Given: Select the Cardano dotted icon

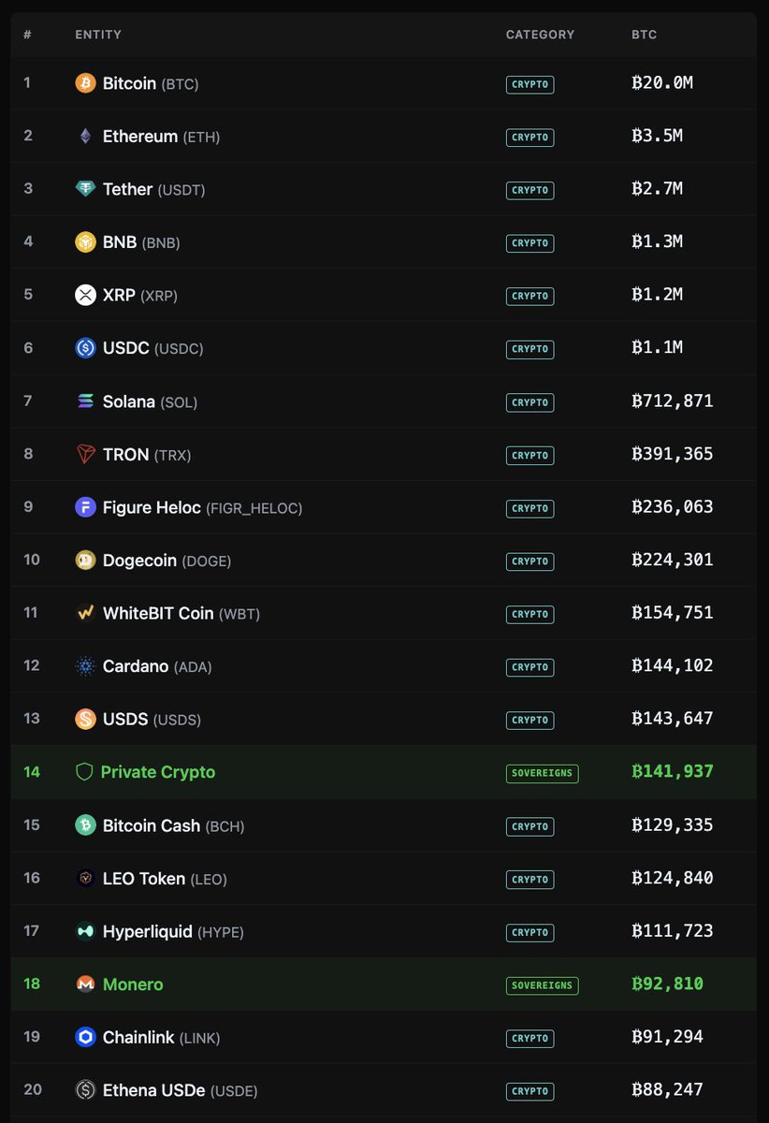Looking at the screenshot, I should [85, 666].
